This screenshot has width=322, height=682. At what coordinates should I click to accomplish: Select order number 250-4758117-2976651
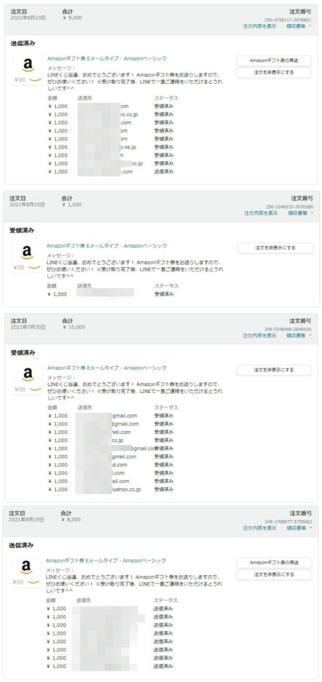287,19
